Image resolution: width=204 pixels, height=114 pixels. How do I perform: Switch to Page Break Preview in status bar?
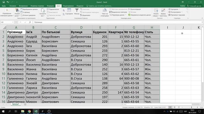(x=179, y=107)
